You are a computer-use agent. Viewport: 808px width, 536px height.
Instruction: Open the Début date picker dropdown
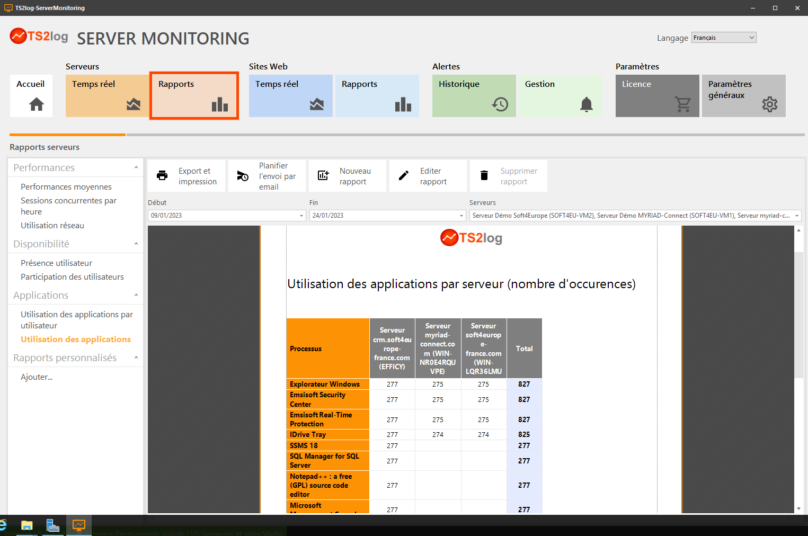301,216
